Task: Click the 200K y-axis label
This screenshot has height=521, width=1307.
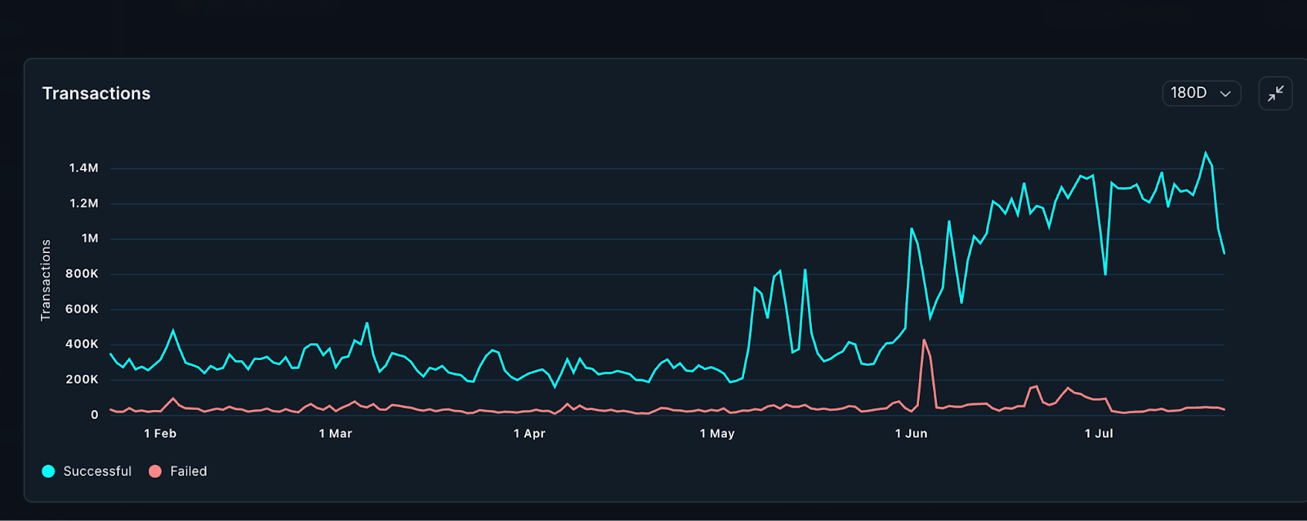Action: coord(82,380)
